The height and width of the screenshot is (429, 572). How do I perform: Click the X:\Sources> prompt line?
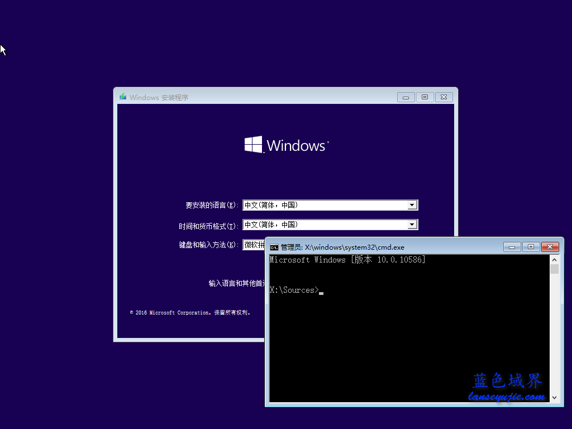point(296,290)
